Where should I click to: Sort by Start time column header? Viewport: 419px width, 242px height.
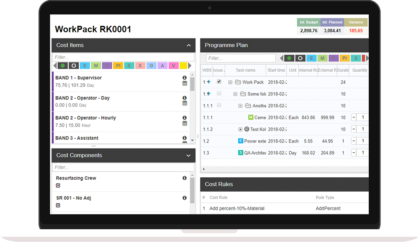[276, 70]
